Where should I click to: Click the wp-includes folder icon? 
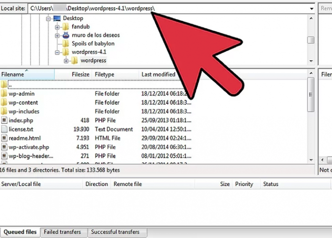pos(4,111)
